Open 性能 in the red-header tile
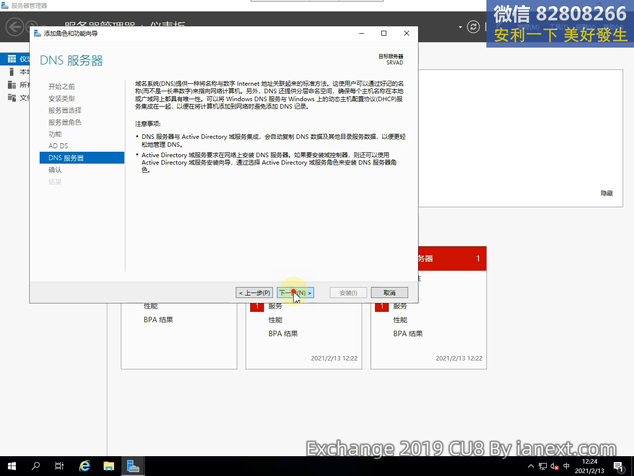 400,320
